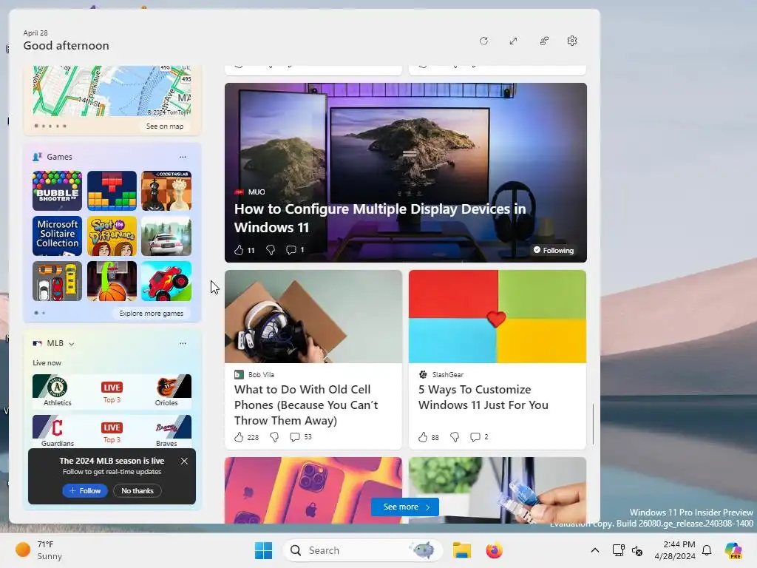Viewport: 757px width, 568px height.
Task: Click the feed vertical scrollbar
Action: click(x=593, y=424)
